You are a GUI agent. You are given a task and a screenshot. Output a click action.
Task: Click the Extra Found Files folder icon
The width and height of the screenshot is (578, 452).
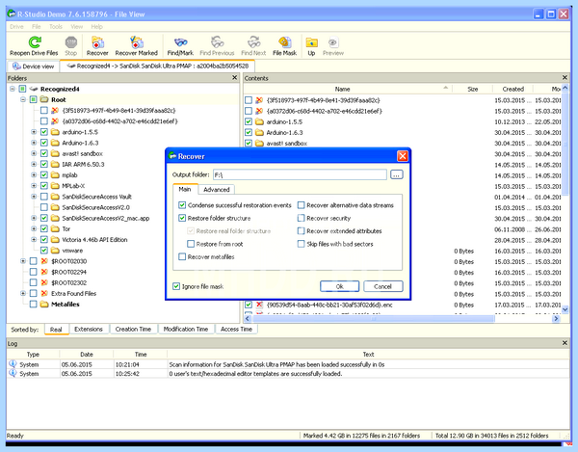[44, 294]
